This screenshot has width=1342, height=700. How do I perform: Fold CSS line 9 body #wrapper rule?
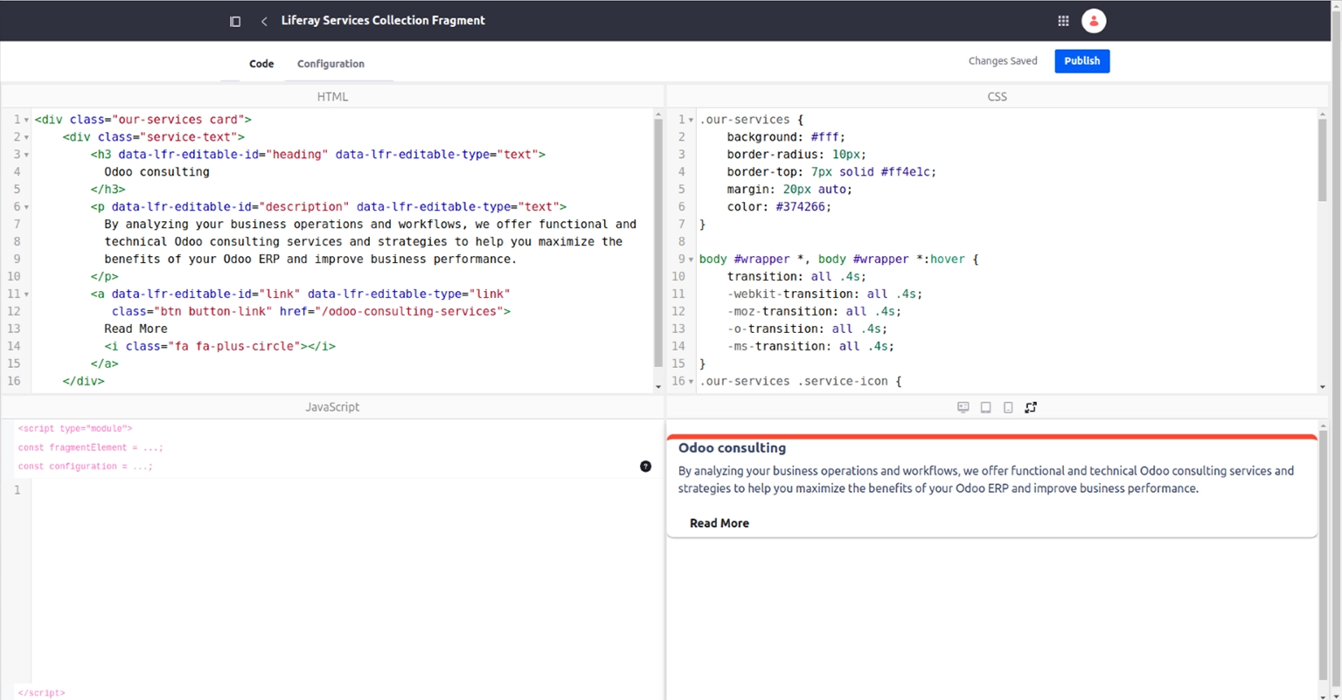691,260
